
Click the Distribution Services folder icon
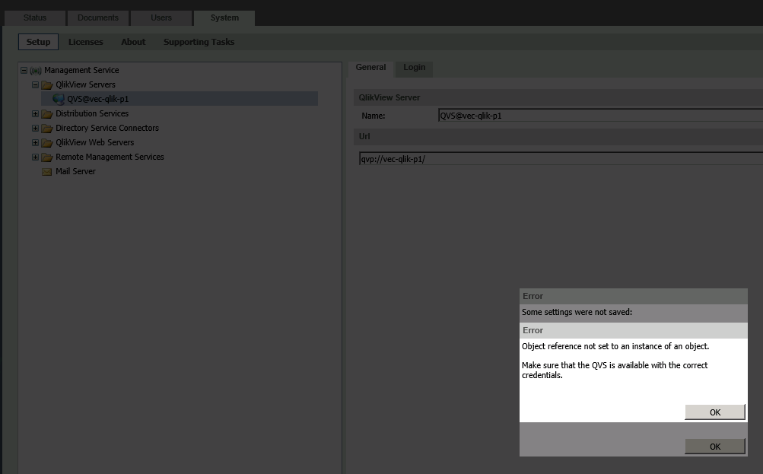coord(47,114)
